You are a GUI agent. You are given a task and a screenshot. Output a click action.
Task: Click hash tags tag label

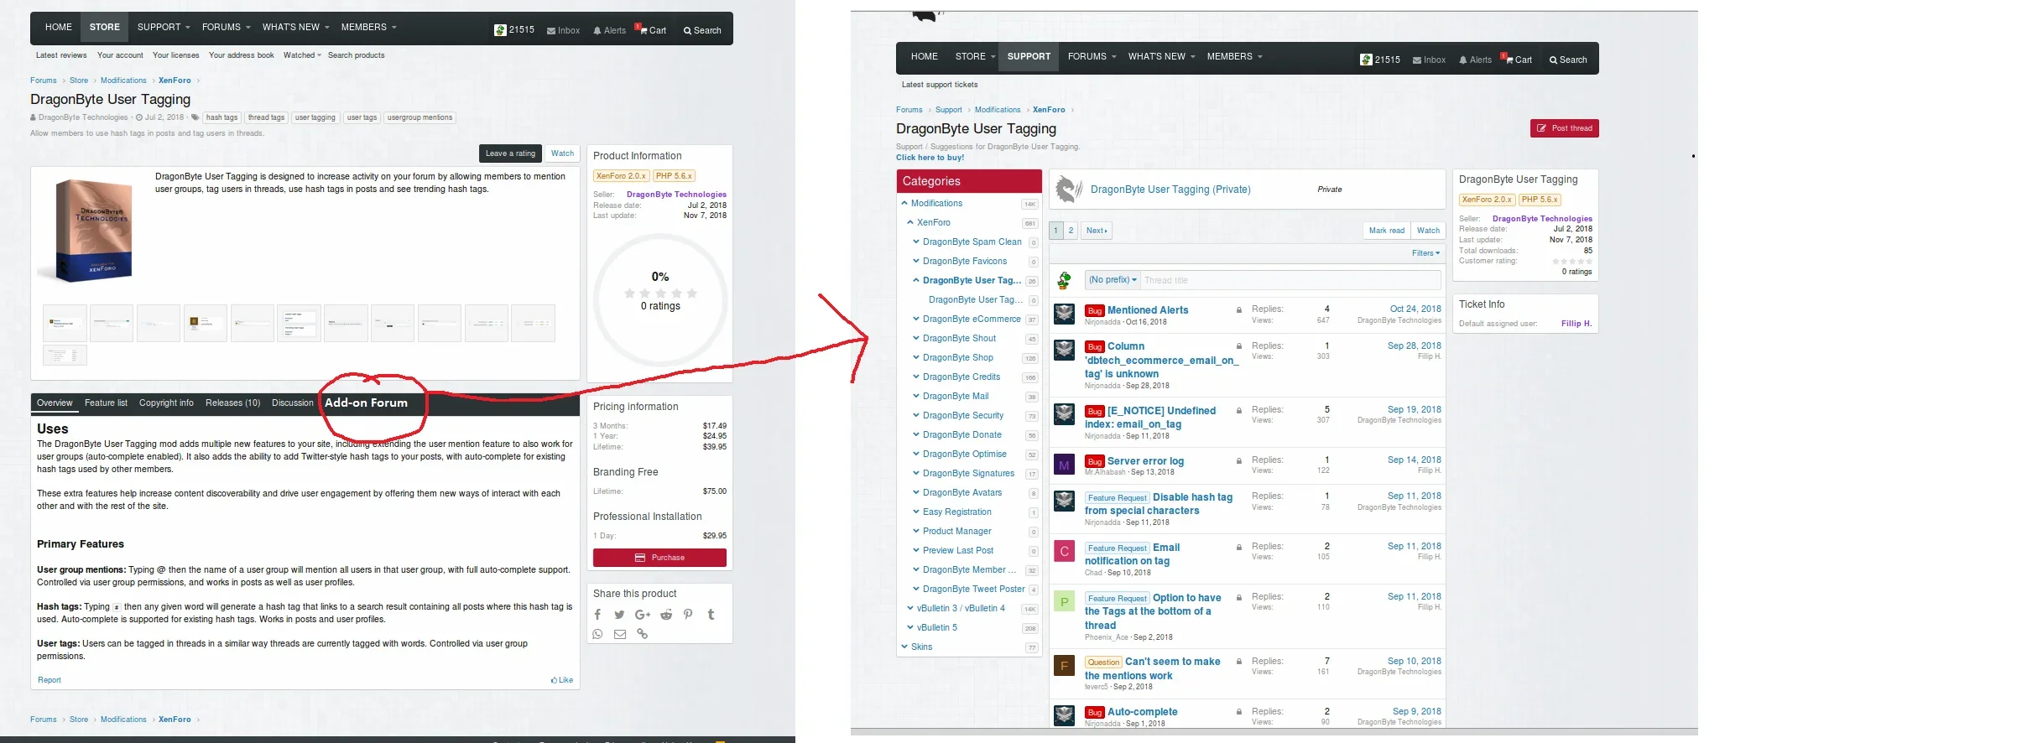[x=221, y=117]
